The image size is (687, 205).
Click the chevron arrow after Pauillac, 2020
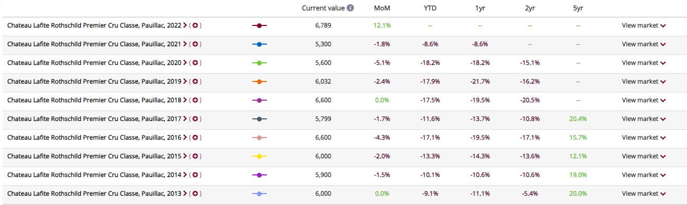coord(185,63)
